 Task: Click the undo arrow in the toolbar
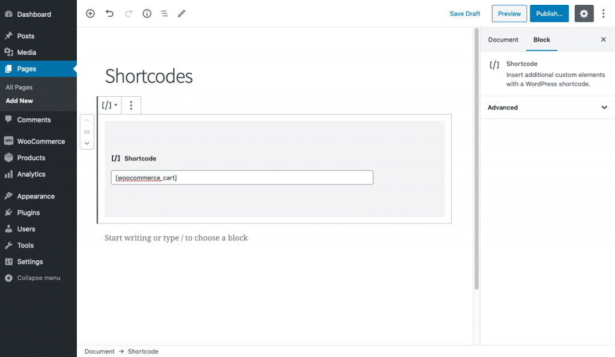[x=109, y=13]
